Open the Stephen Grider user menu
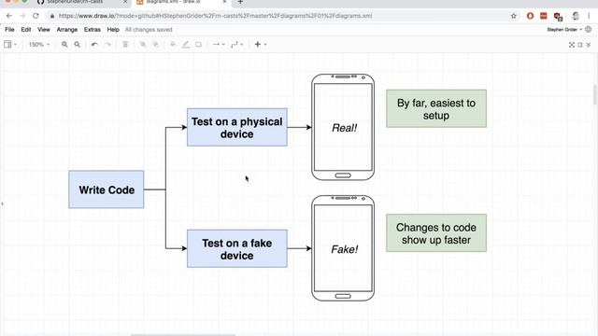 (x=564, y=30)
